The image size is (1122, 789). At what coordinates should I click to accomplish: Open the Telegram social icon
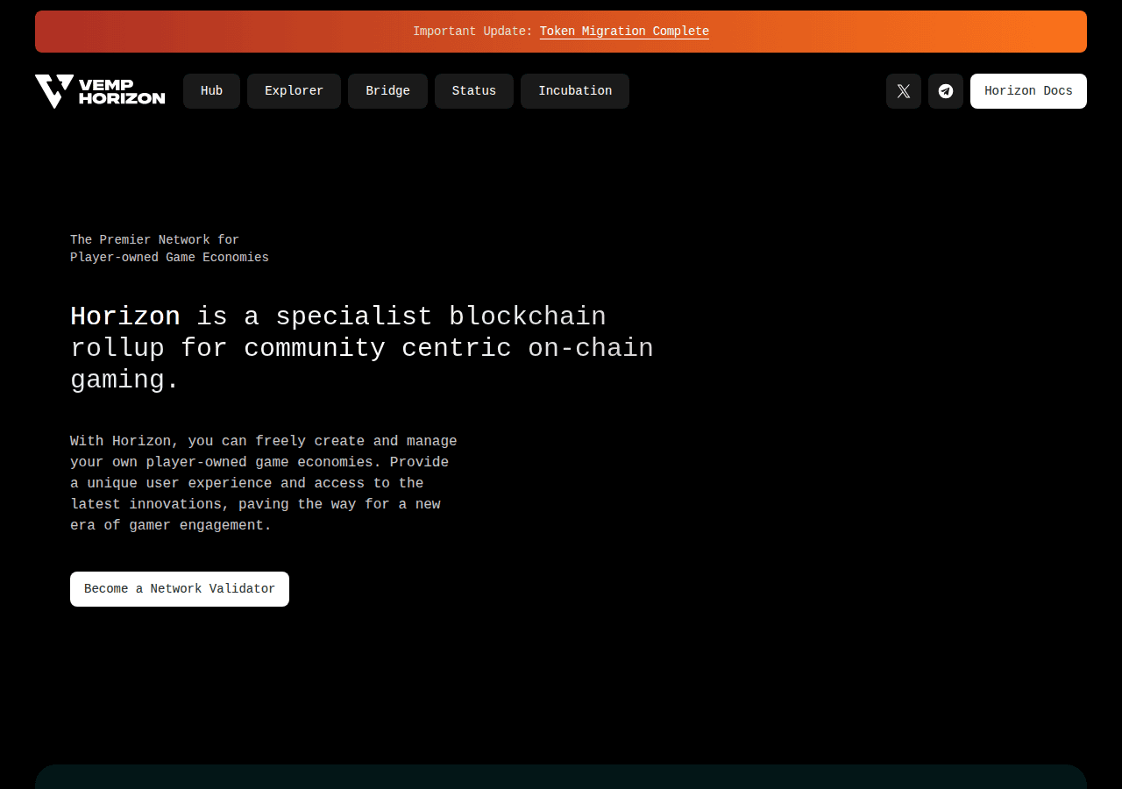pyautogui.click(x=946, y=91)
